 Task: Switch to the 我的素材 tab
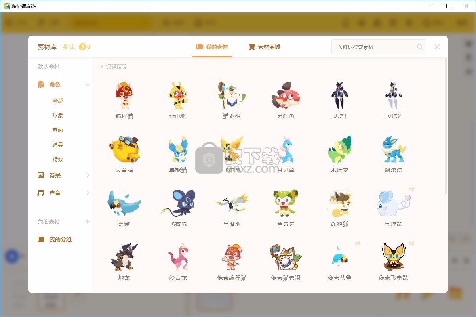[212, 47]
